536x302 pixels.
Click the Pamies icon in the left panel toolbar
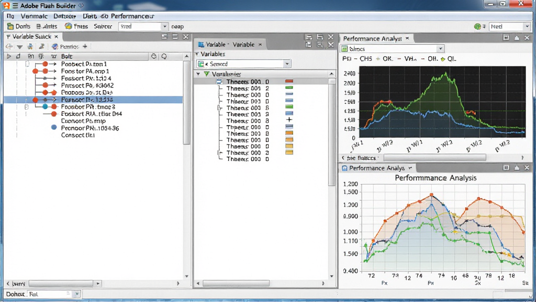pos(54,47)
